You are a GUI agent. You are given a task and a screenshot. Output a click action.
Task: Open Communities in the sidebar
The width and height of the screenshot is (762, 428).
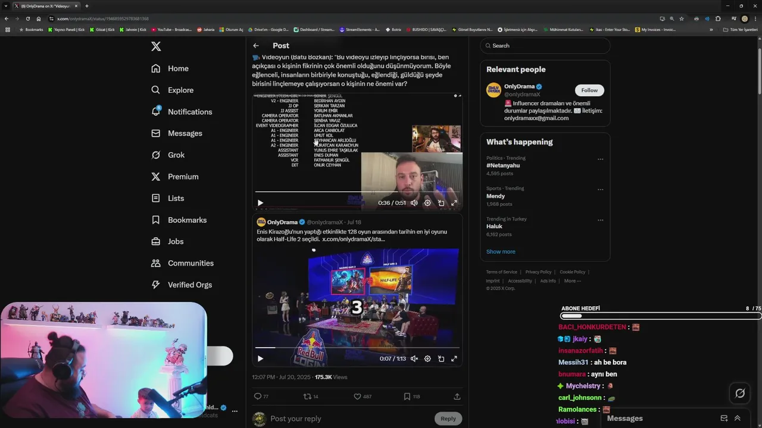coord(183,263)
